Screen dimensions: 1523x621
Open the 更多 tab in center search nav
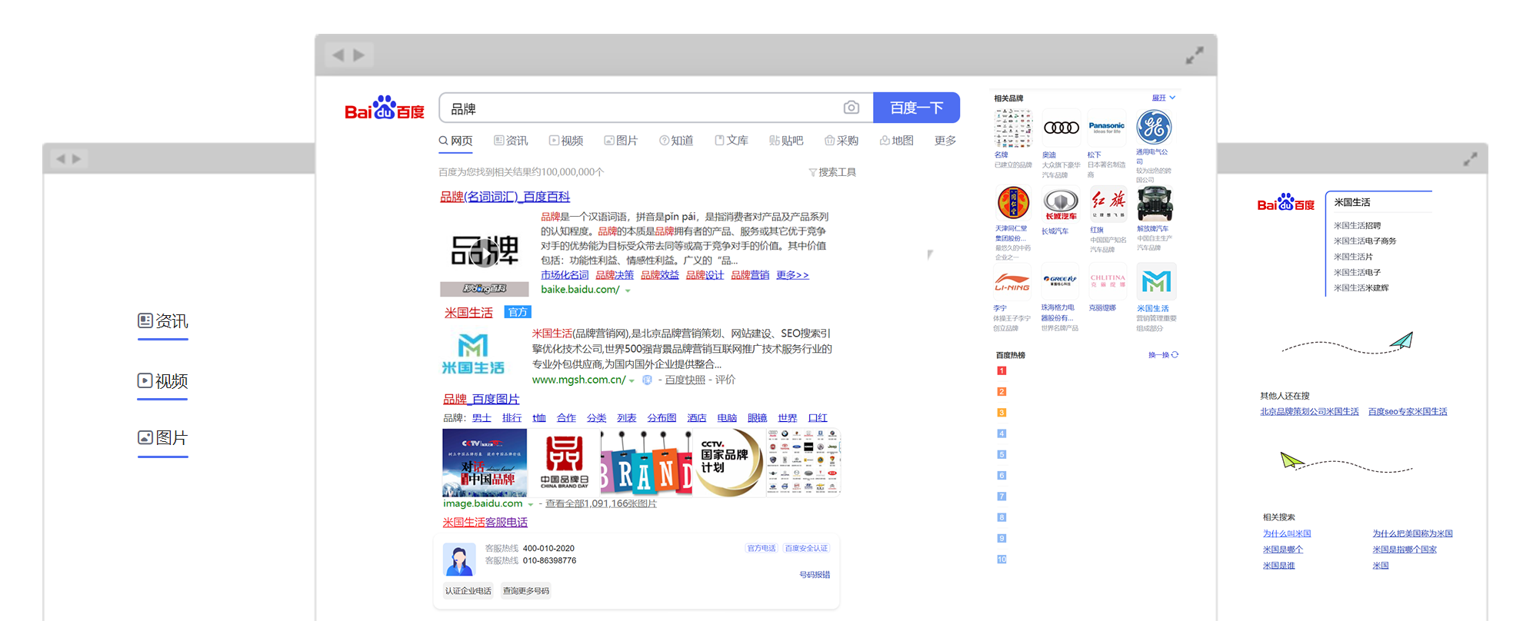(x=945, y=141)
